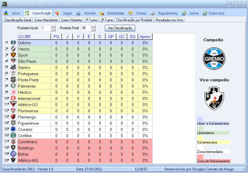
Task: Click the Ponte Preta crest icon
Action: point(13,80)
